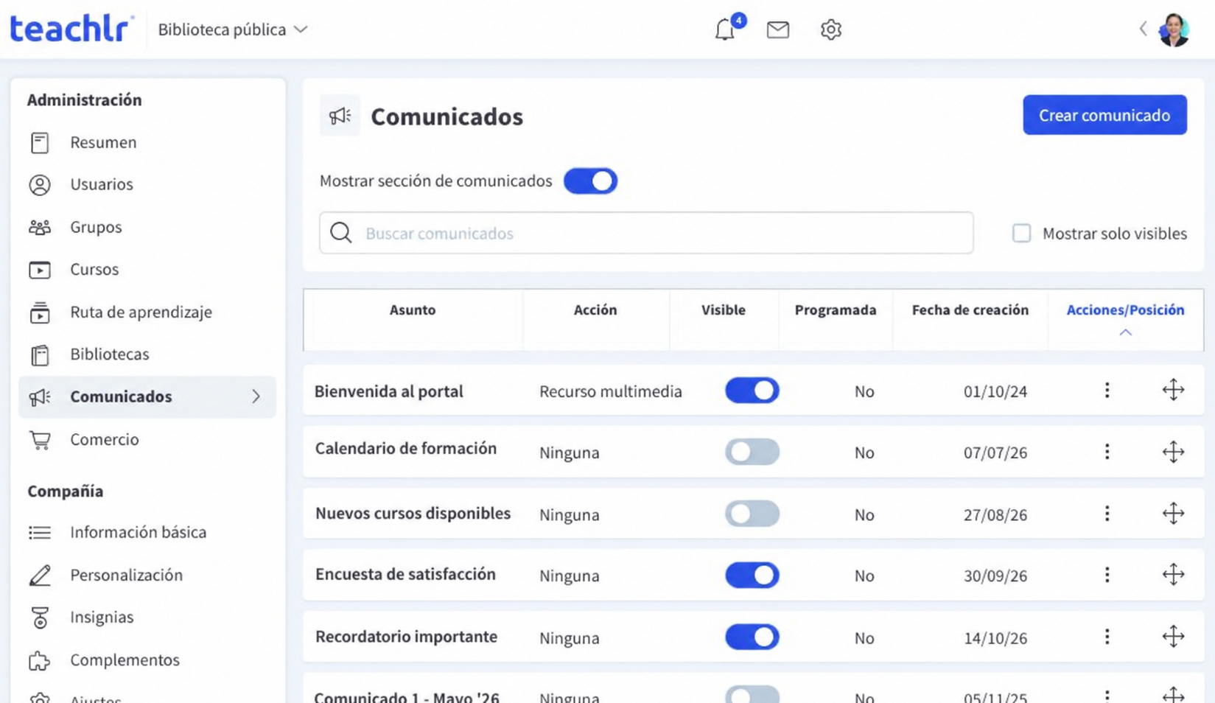Click the teachlr logo
This screenshot has height=703, width=1215.
[x=71, y=29]
